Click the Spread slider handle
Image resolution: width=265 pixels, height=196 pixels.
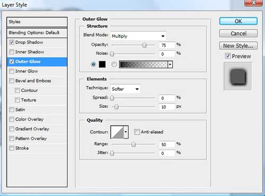coord(112,98)
